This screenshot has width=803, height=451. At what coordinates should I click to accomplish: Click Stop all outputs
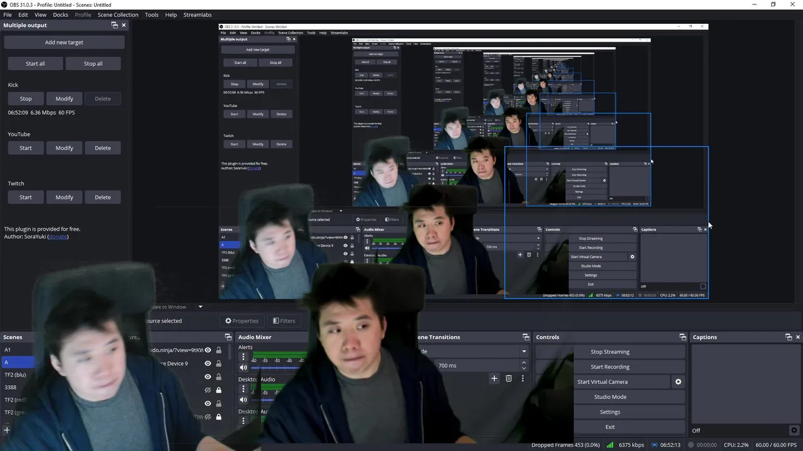93,63
